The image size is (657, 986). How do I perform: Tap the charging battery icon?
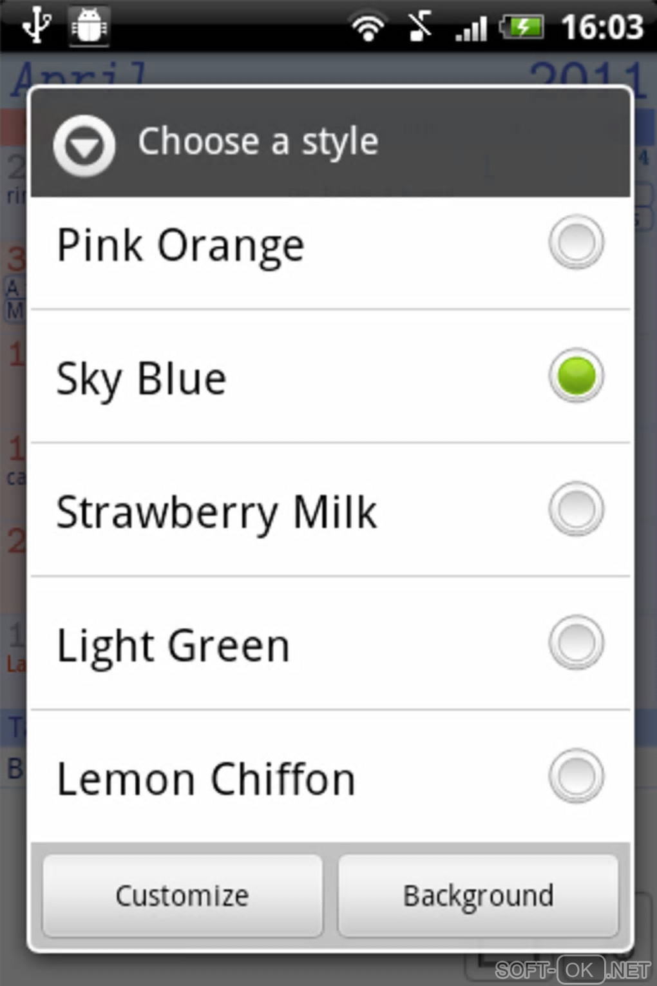[523, 27]
